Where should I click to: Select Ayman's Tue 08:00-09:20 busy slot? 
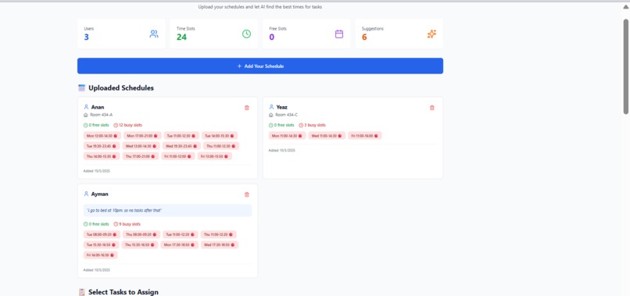(102, 234)
